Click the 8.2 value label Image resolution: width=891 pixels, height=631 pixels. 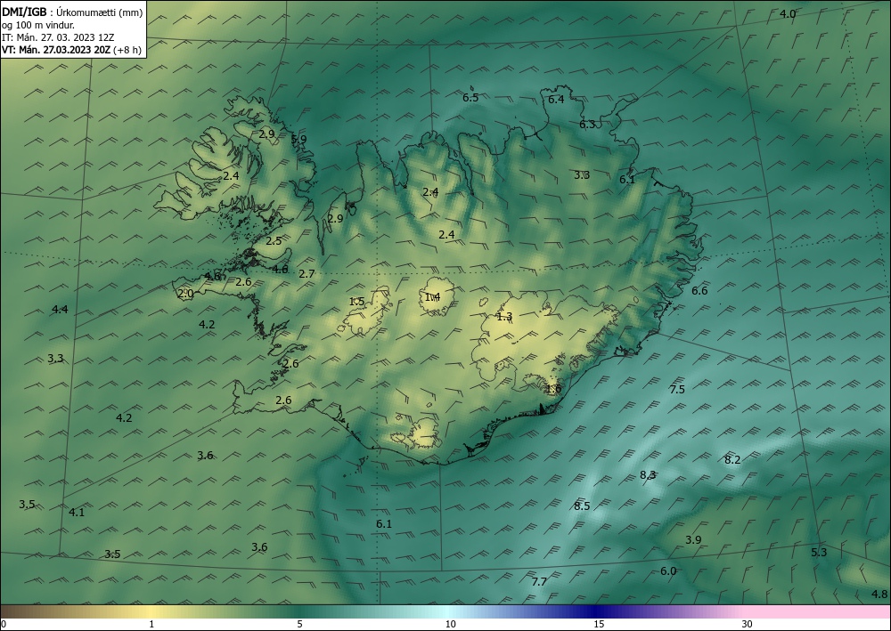(732, 459)
